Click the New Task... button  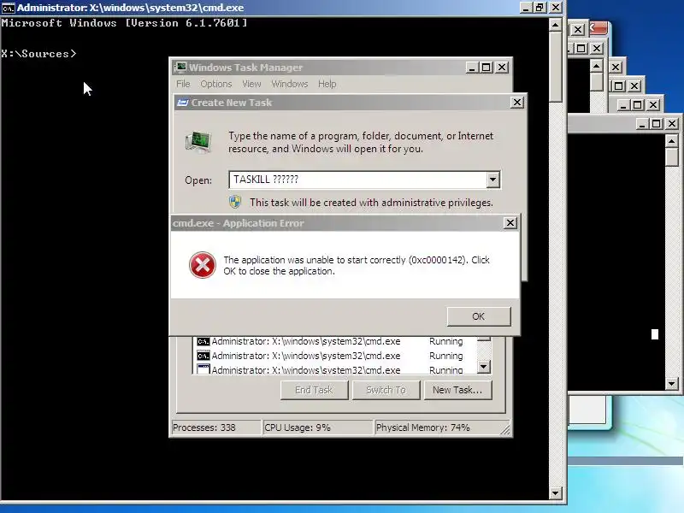457,390
